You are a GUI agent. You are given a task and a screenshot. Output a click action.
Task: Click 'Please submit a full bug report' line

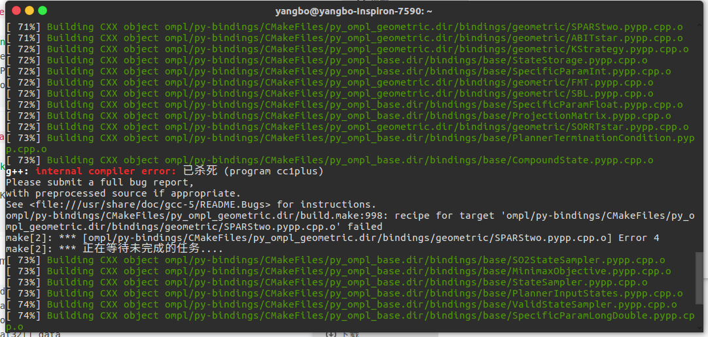point(100,182)
